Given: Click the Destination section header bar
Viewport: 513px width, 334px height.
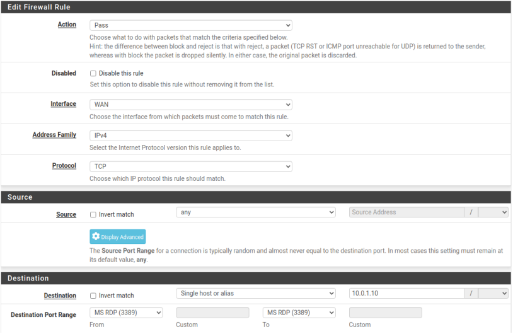Looking at the screenshot, I should click(256, 279).
